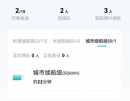Screen dimensions: 130x101
Task: Tap the 2/18 available battery count
Action: (20, 11)
